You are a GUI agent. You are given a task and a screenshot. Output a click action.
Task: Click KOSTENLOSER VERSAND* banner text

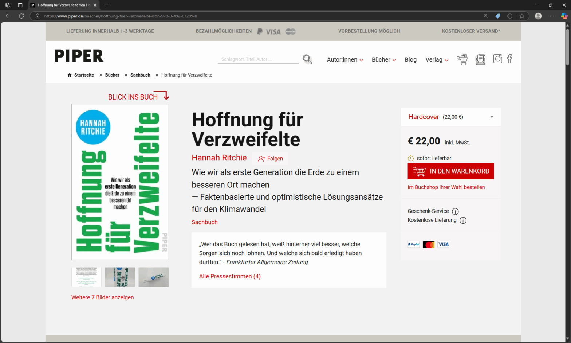point(471,31)
